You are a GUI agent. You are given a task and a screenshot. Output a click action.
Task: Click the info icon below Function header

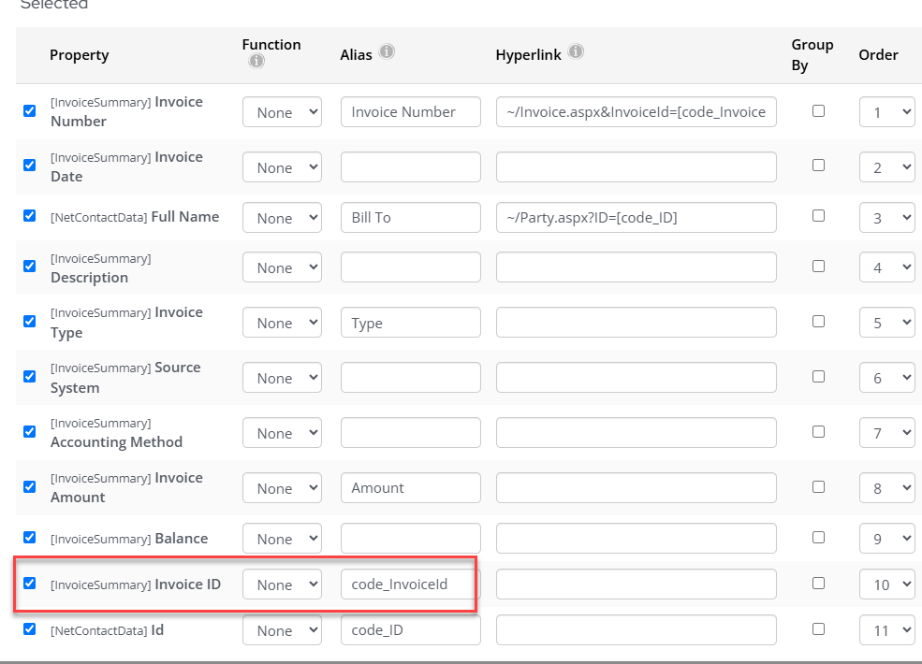pyautogui.click(x=256, y=61)
